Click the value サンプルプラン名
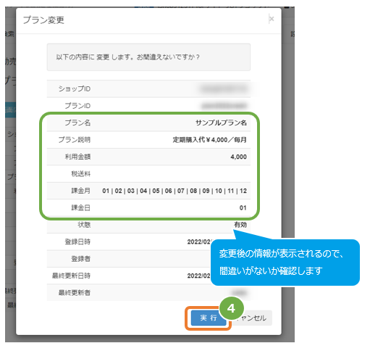This screenshot has height=351, width=370. coord(221,123)
